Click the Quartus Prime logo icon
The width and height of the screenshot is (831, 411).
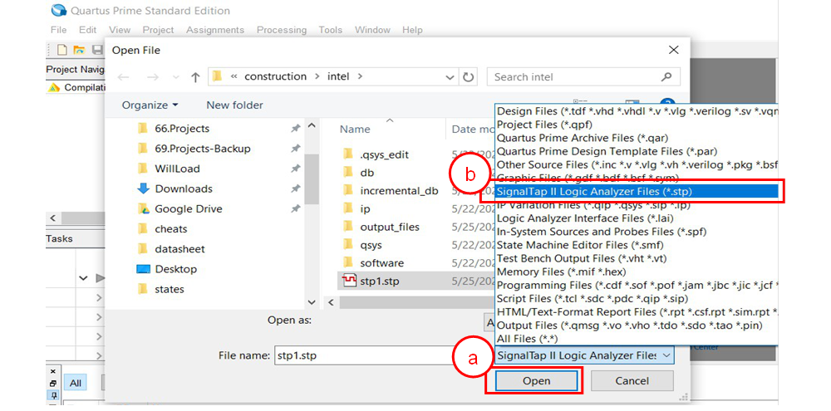tap(59, 11)
